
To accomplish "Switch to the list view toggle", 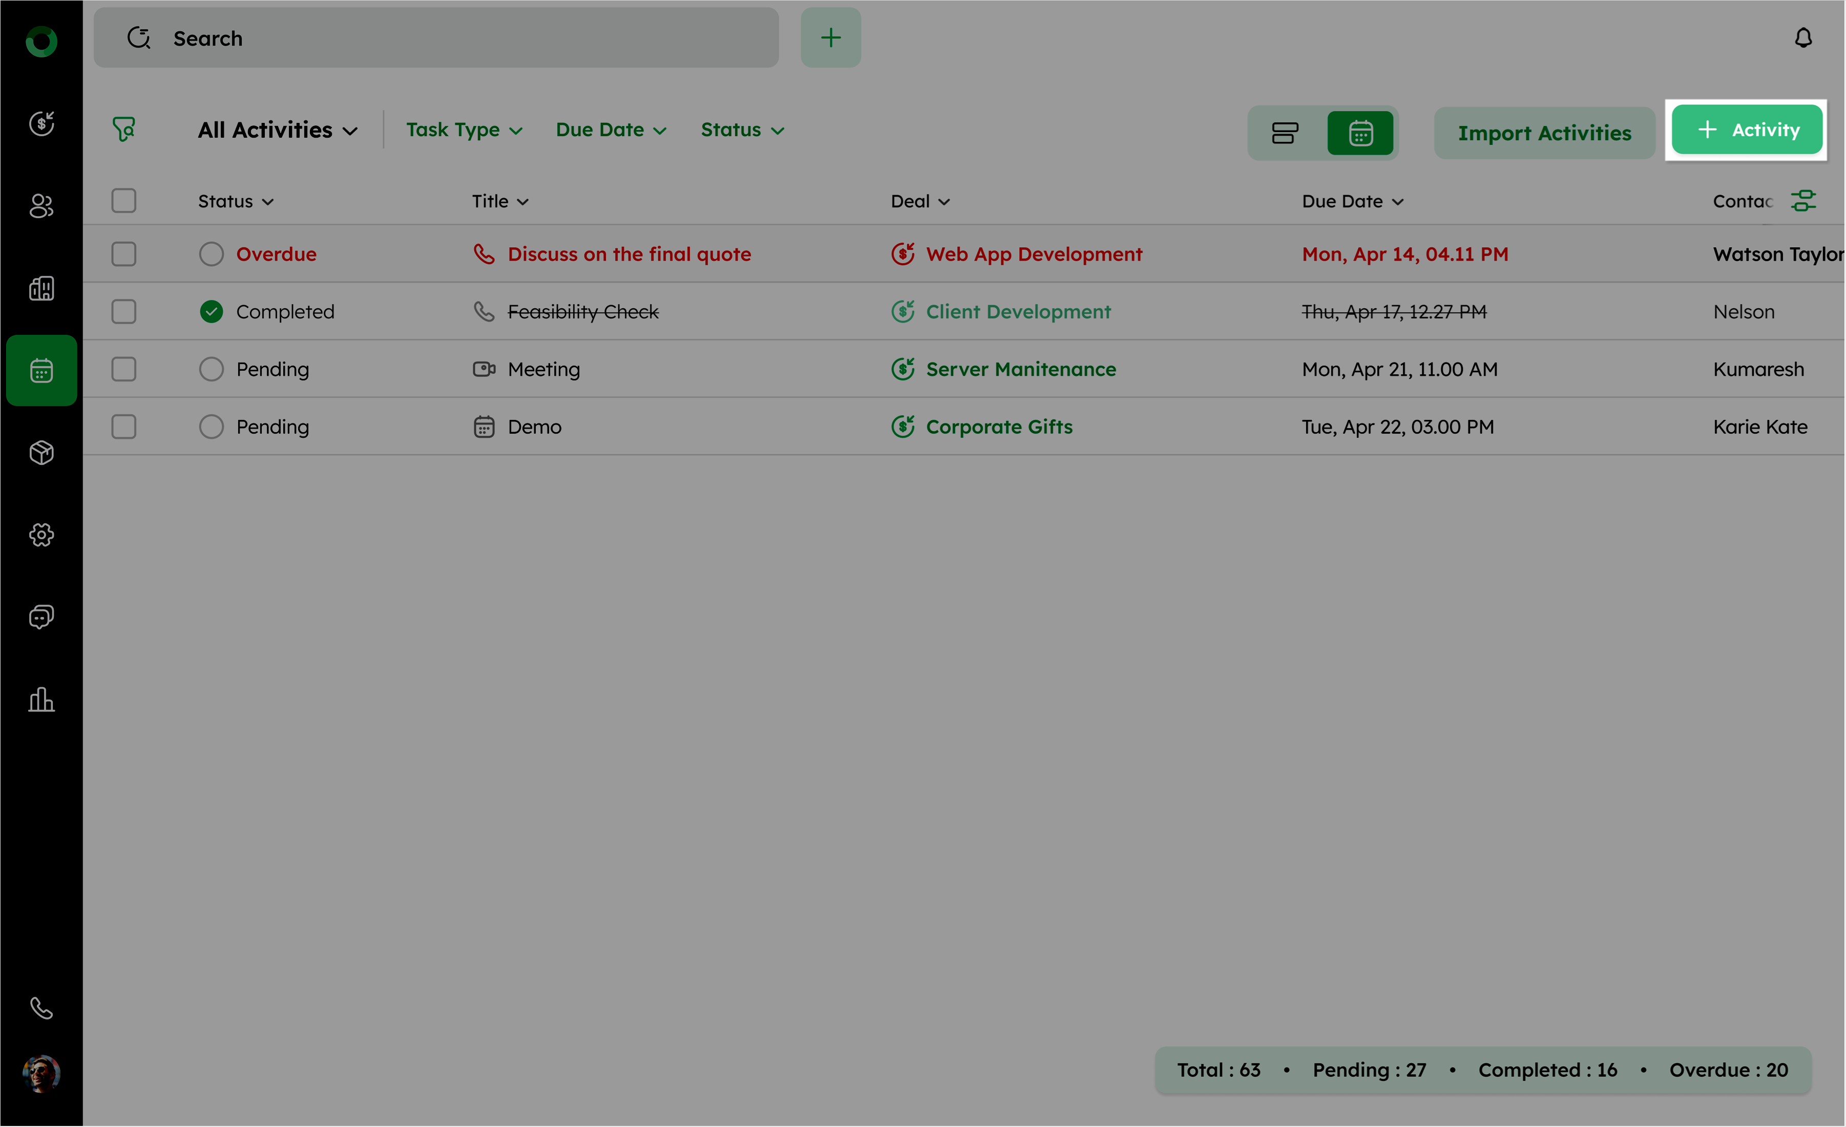I will coord(1285,133).
